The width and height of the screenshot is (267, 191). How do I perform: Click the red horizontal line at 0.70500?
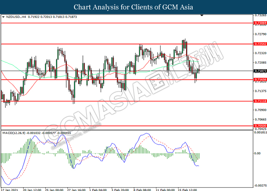click(x=127, y=126)
